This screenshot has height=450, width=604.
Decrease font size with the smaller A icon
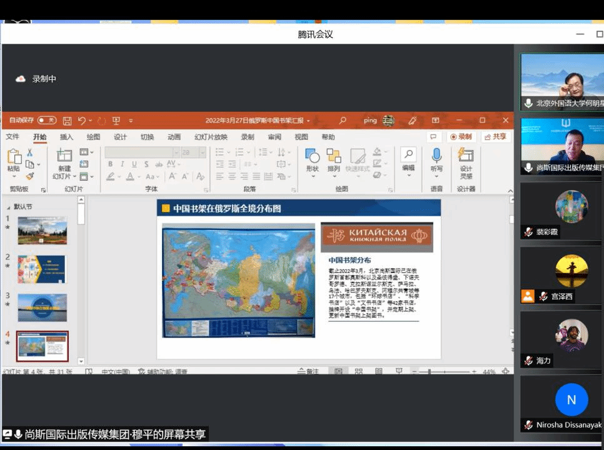pos(185,176)
